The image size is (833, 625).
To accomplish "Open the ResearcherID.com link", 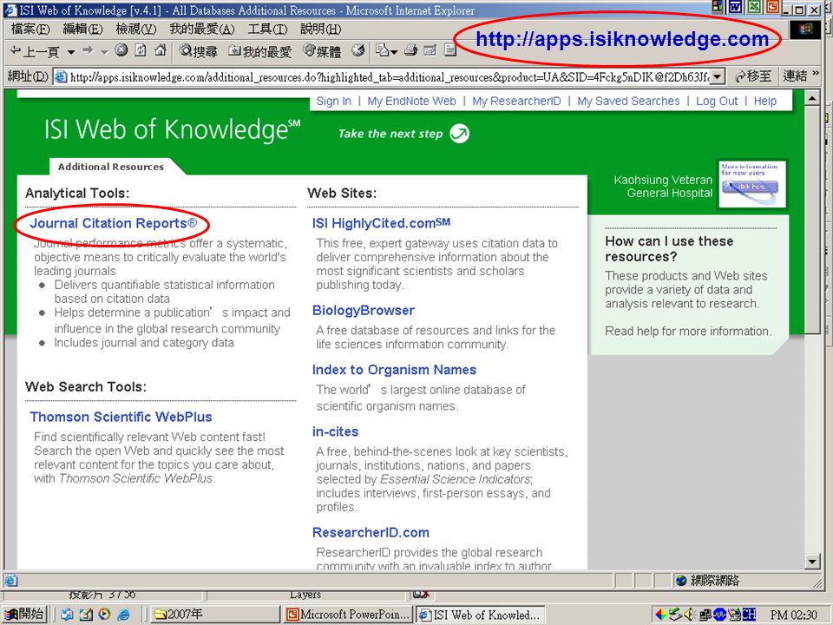I will click(371, 532).
